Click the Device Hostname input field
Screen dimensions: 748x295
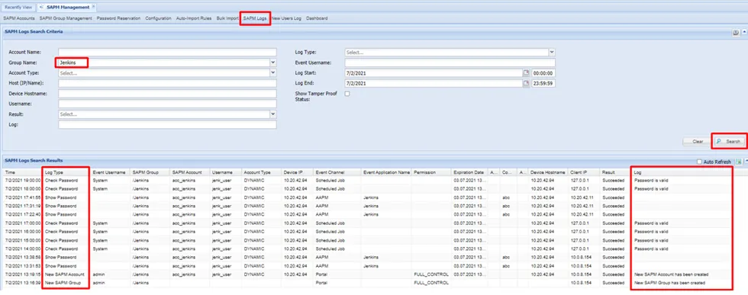tap(167, 94)
